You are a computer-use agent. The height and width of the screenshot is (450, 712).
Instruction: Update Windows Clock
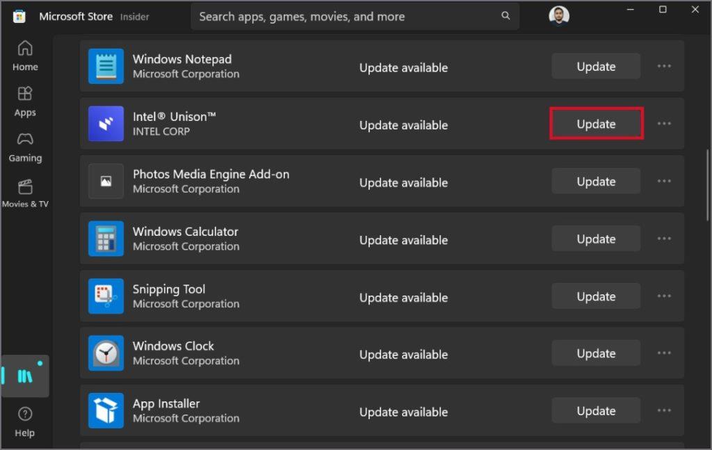596,353
